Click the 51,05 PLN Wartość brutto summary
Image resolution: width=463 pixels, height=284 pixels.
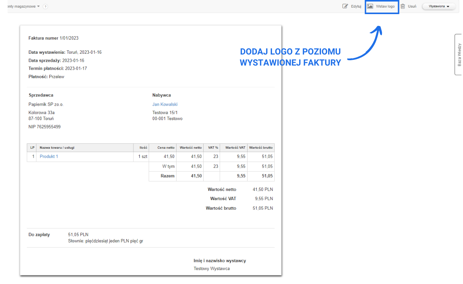(263, 208)
